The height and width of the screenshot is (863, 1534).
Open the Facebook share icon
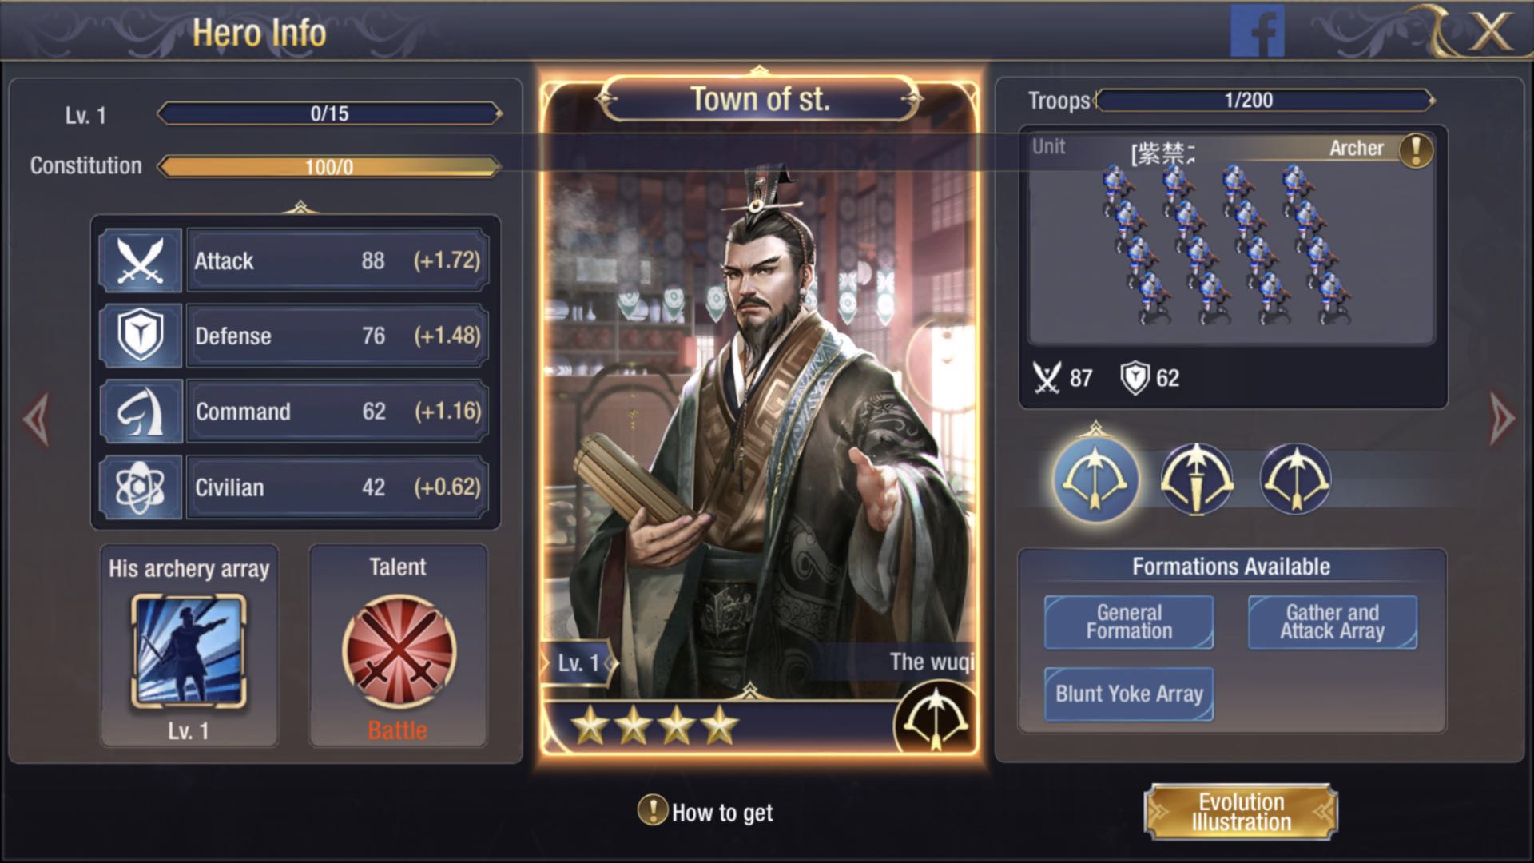pos(1257,31)
